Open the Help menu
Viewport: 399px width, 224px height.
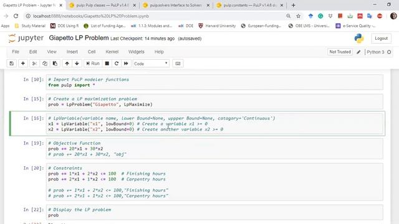point(159,52)
